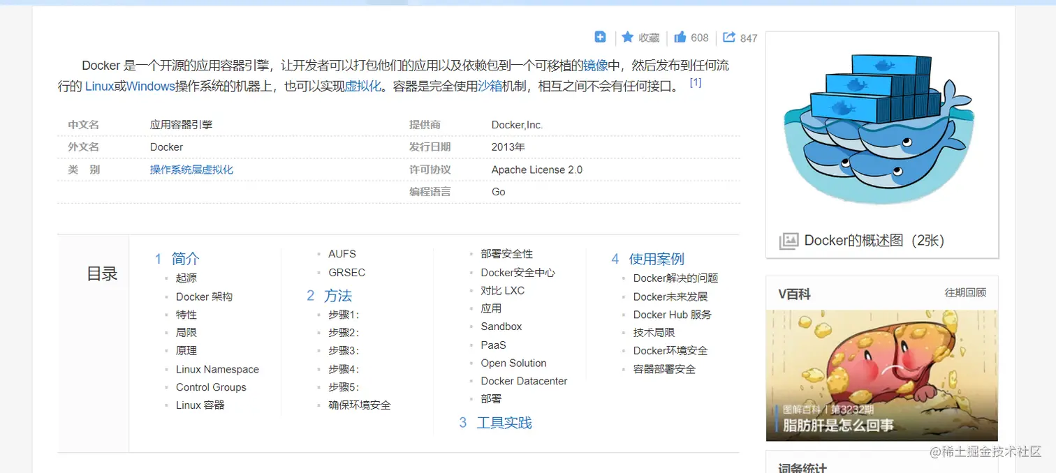Viewport: 1056px width, 473px height.
Task: Go to the 局限 subsection
Action: pyautogui.click(x=186, y=333)
